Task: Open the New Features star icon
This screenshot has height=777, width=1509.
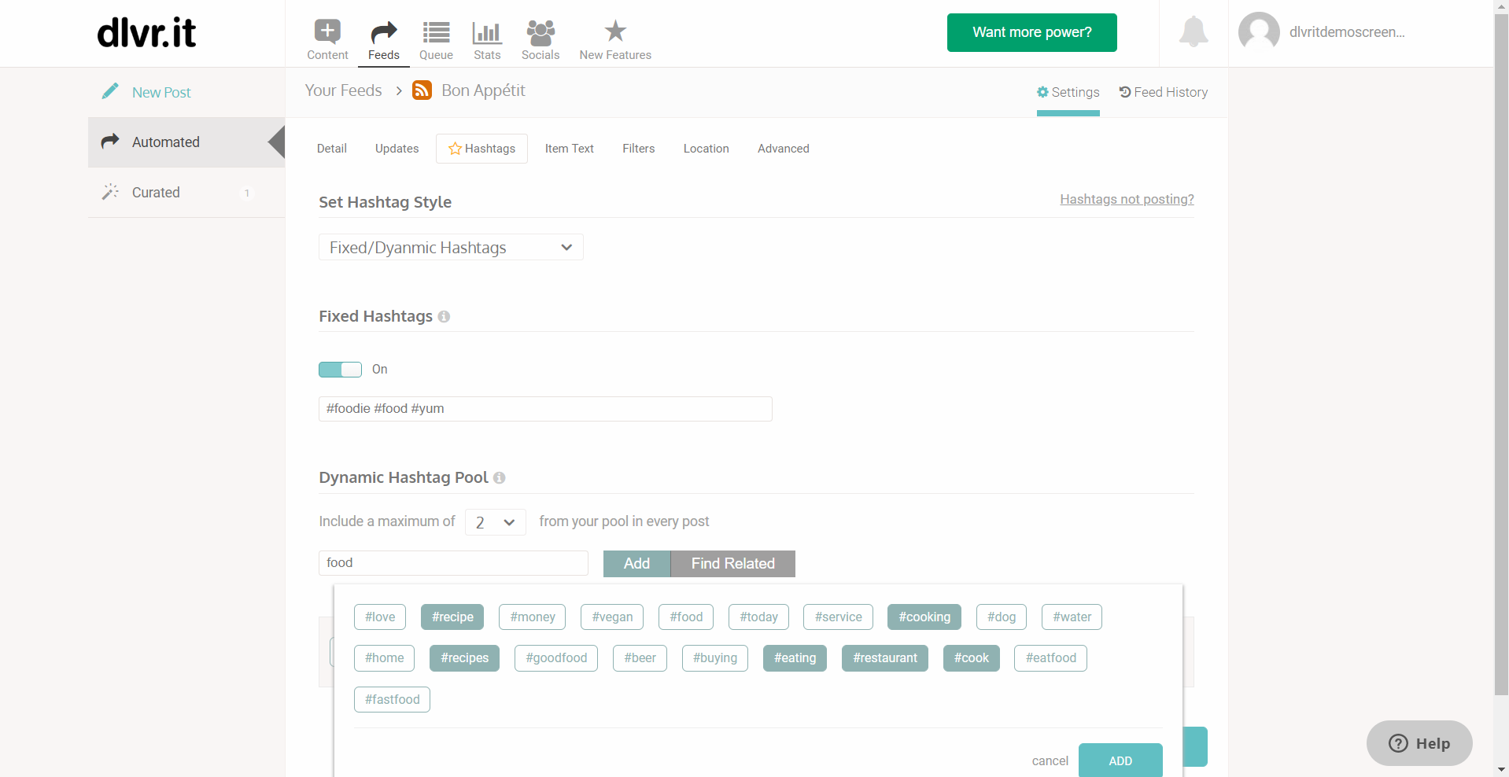Action: click(x=615, y=31)
